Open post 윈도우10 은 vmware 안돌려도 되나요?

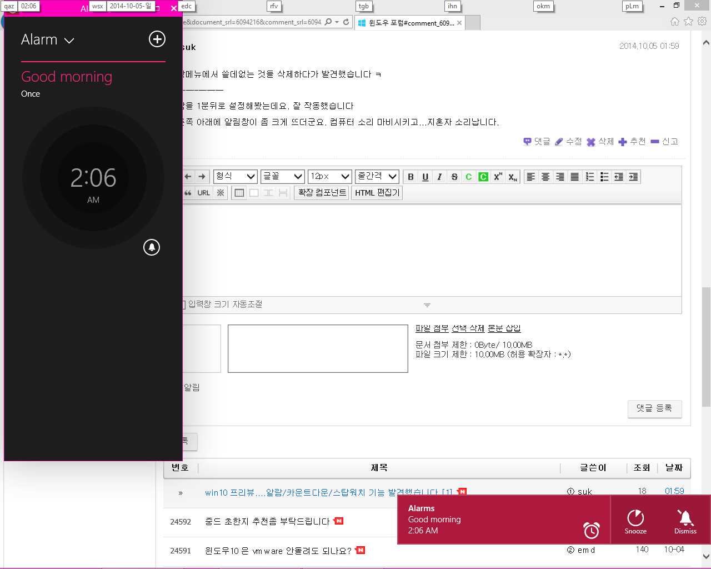click(x=278, y=551)
